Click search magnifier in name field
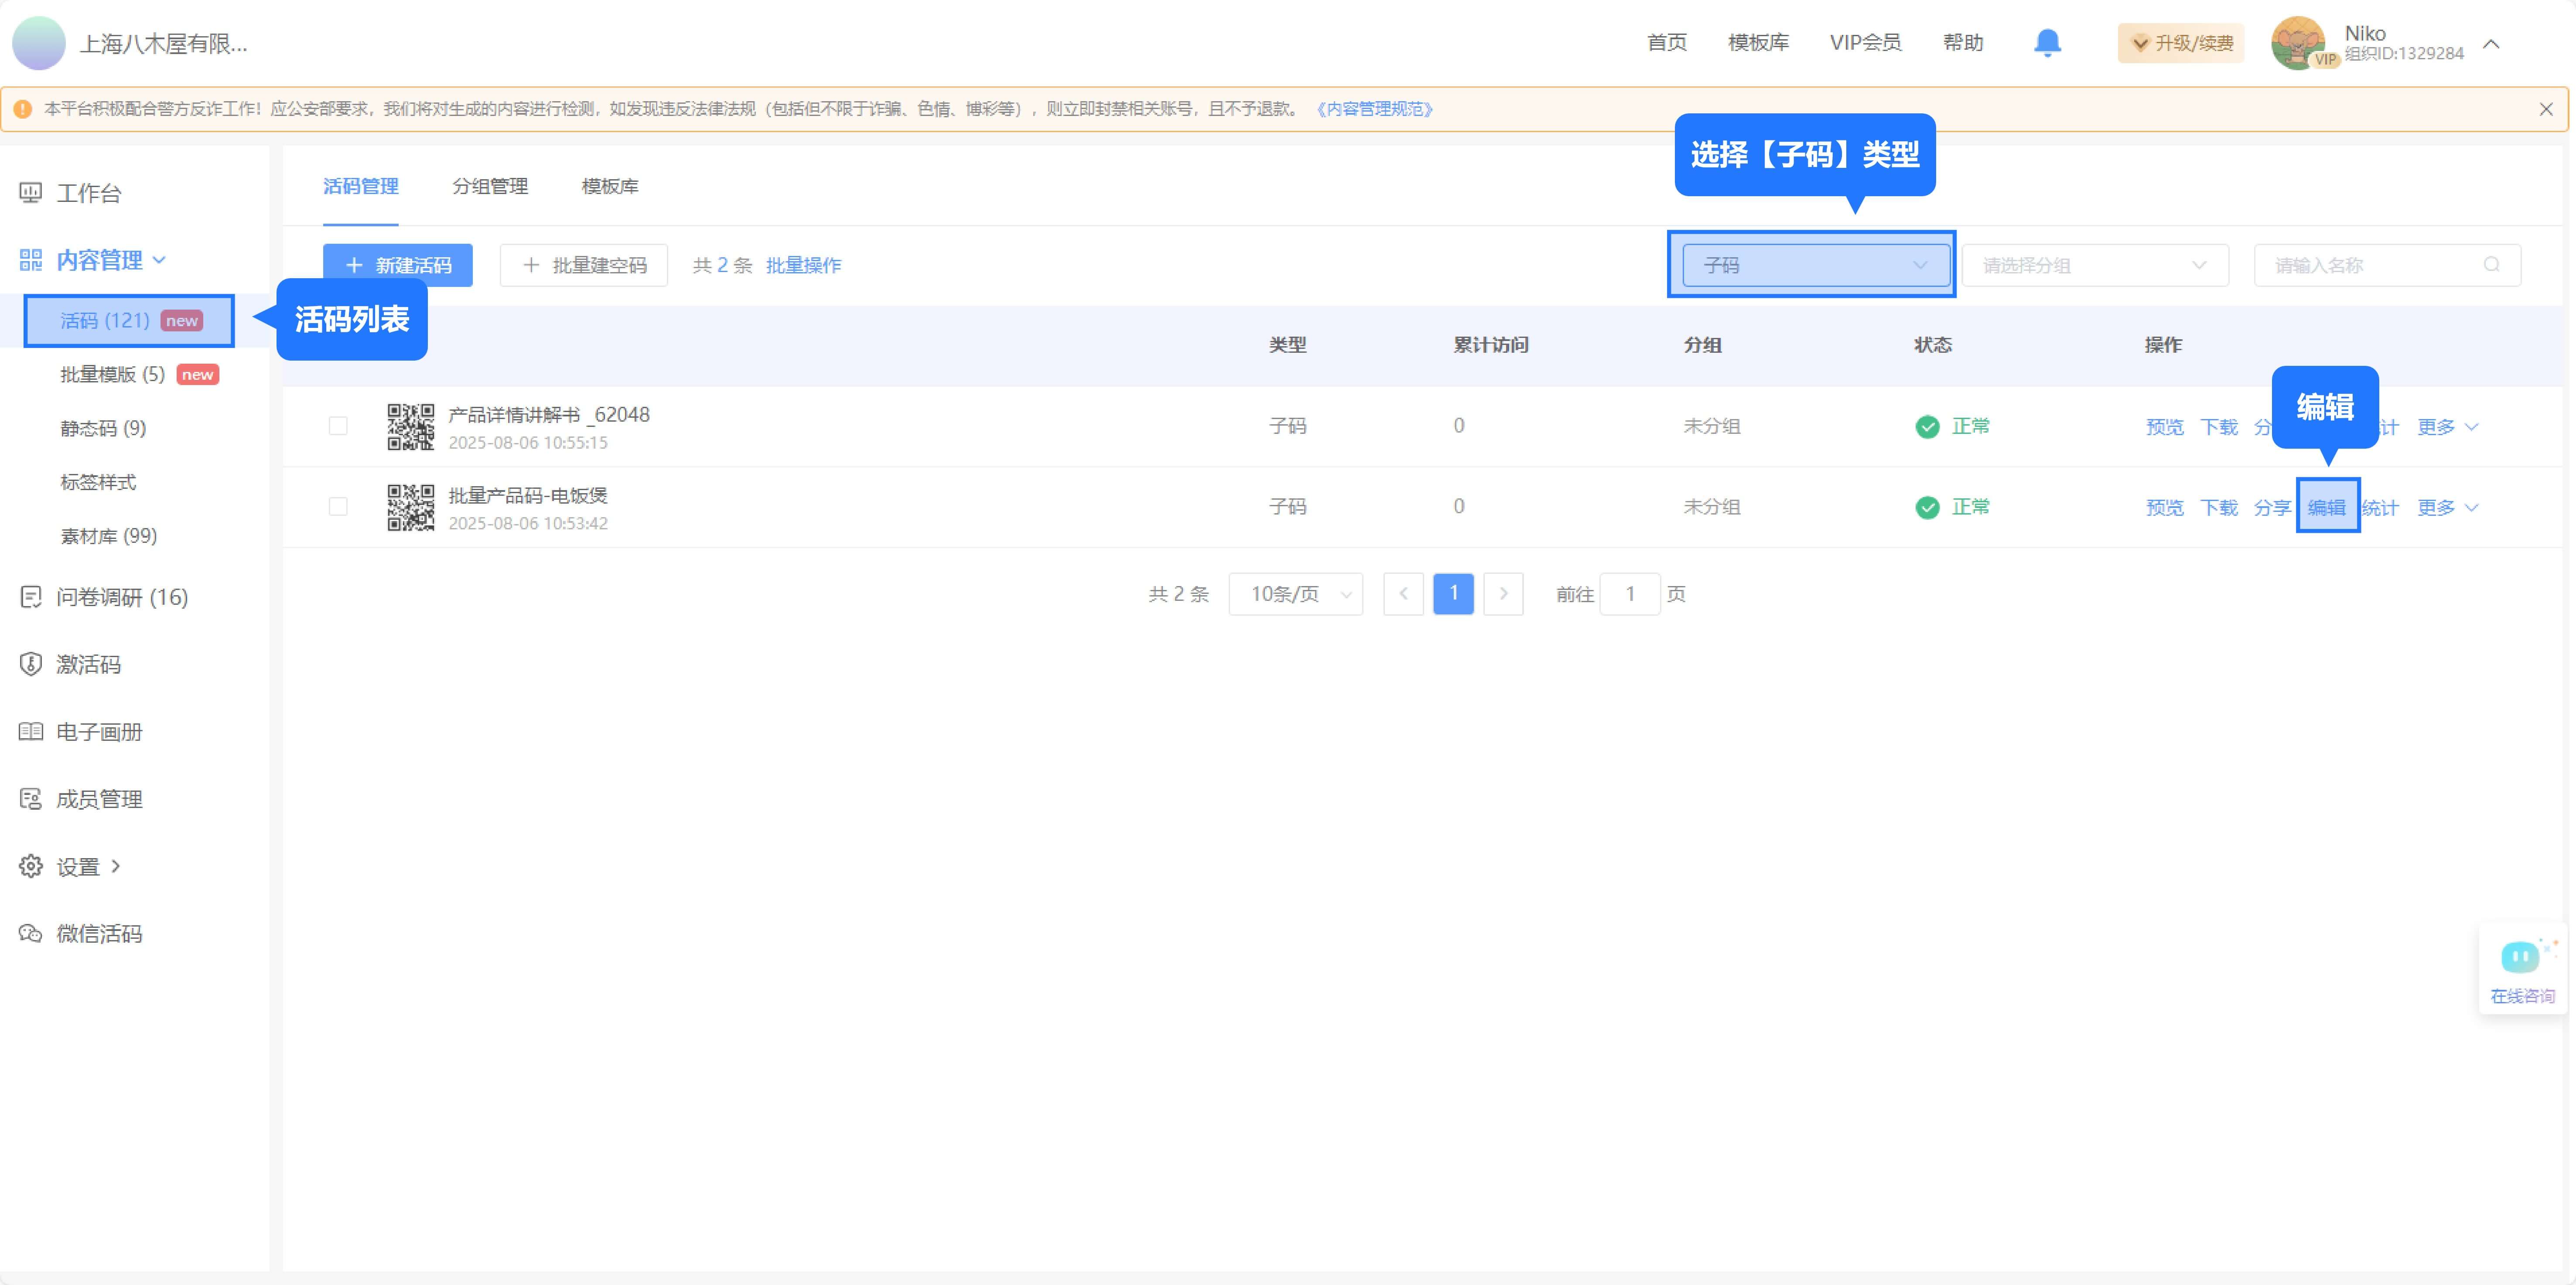Viewport: 2576px width, 1285px height. pyautogui.click(x=2491, y=265)
